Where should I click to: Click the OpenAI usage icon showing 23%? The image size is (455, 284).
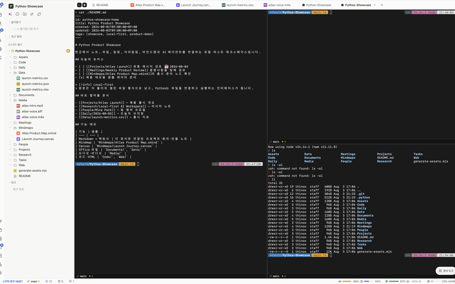coord(428,281)
